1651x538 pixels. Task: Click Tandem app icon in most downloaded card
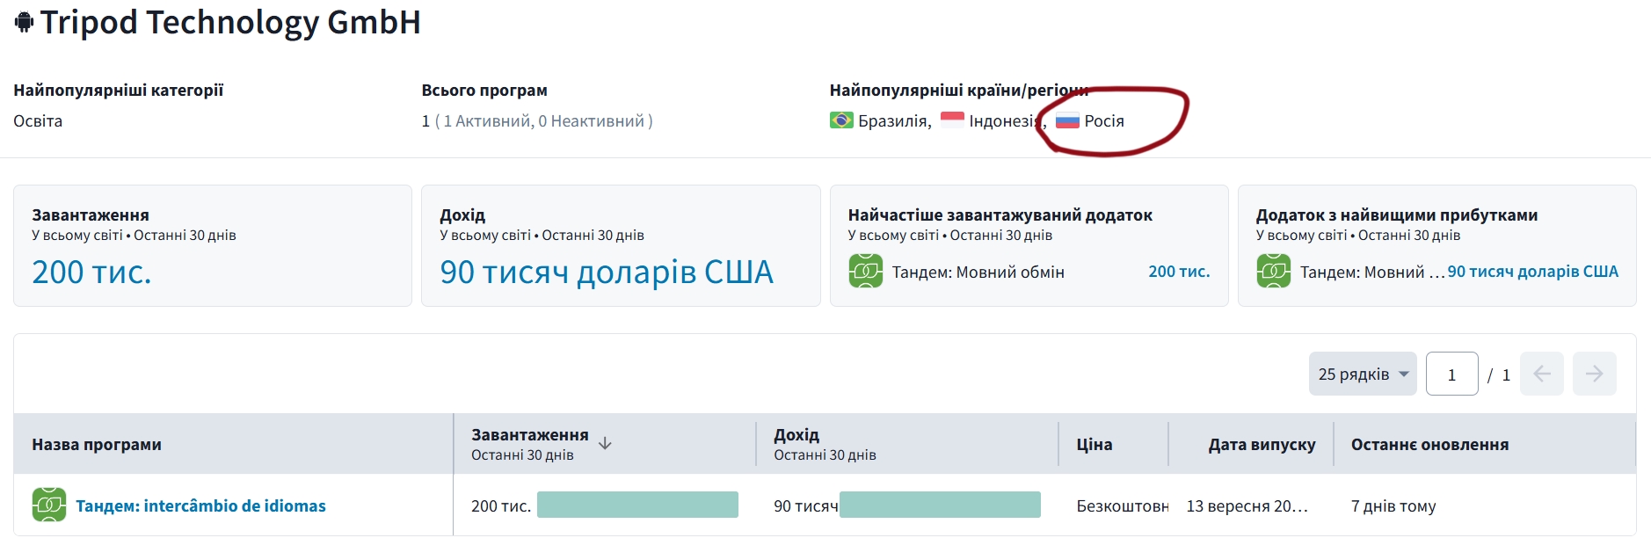coord(866,272)
